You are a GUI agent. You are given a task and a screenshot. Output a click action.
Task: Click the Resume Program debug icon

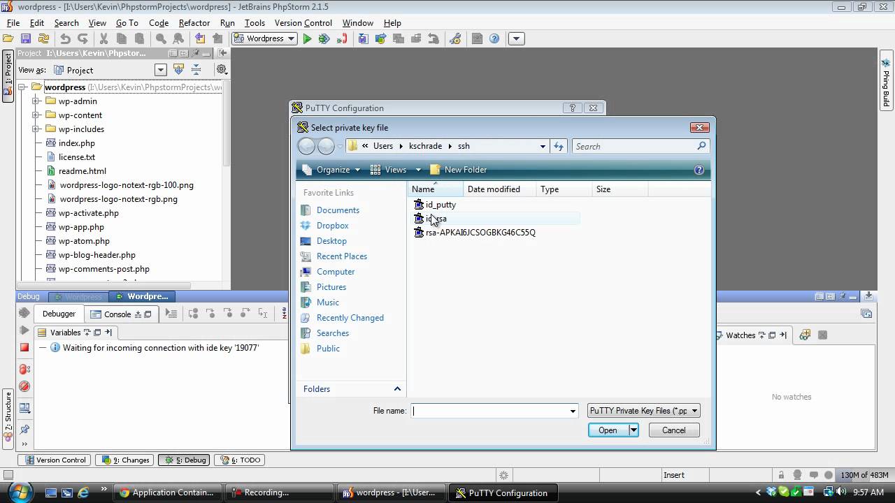[24, 330]
